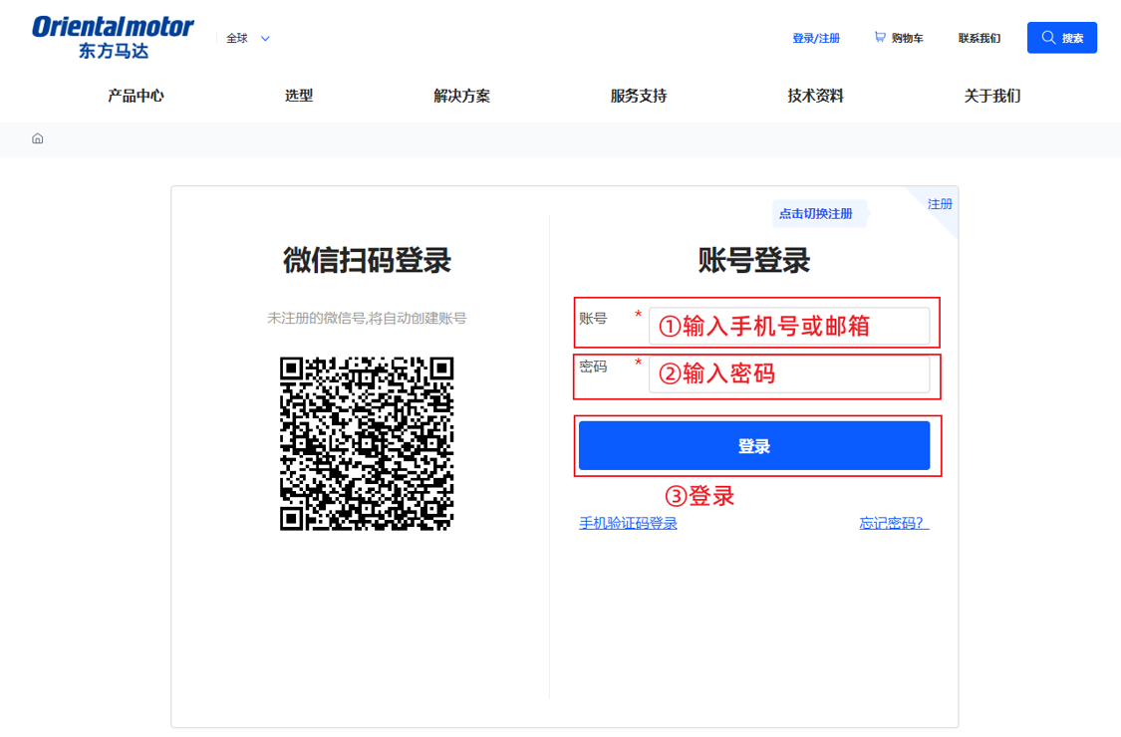Click the 登录/注册 header link
This screenshot has height=737, width=1121.
(817, 37)
